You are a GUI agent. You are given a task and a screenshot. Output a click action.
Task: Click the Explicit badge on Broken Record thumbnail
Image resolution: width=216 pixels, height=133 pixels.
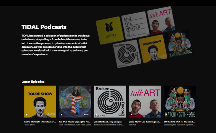121,115
